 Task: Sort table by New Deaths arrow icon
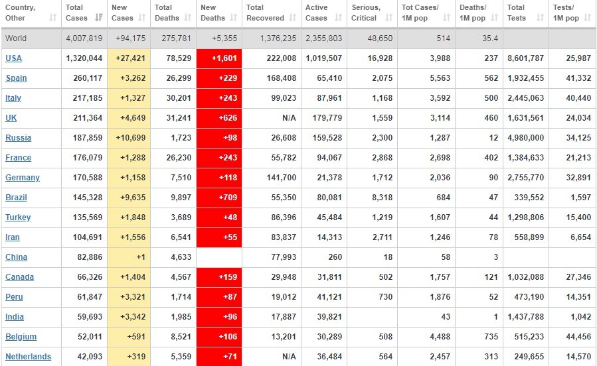tap(233, 18)
